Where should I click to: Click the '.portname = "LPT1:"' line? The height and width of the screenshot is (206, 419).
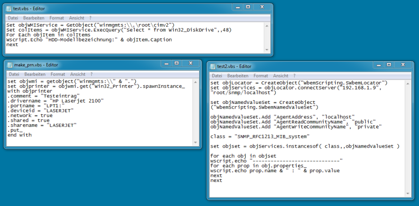click(36, 106)
